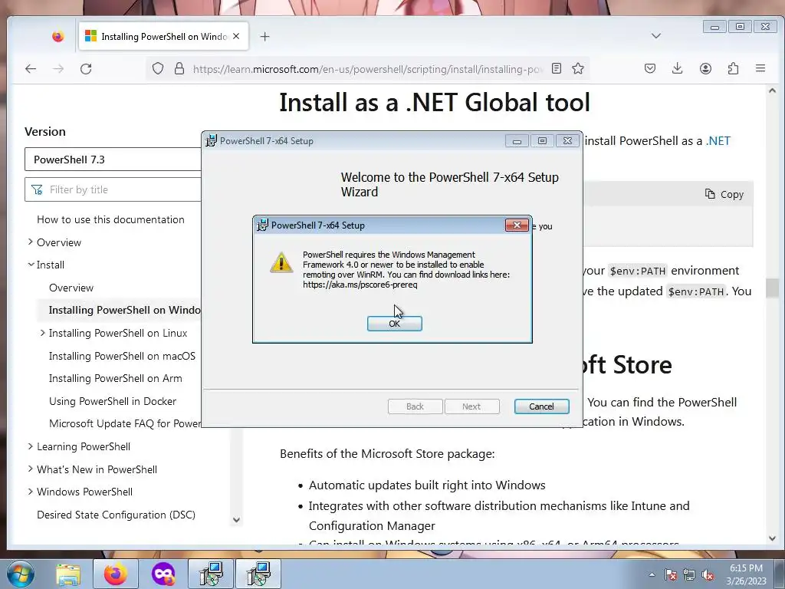Select second installer icon on taskbar

(259, 574)
